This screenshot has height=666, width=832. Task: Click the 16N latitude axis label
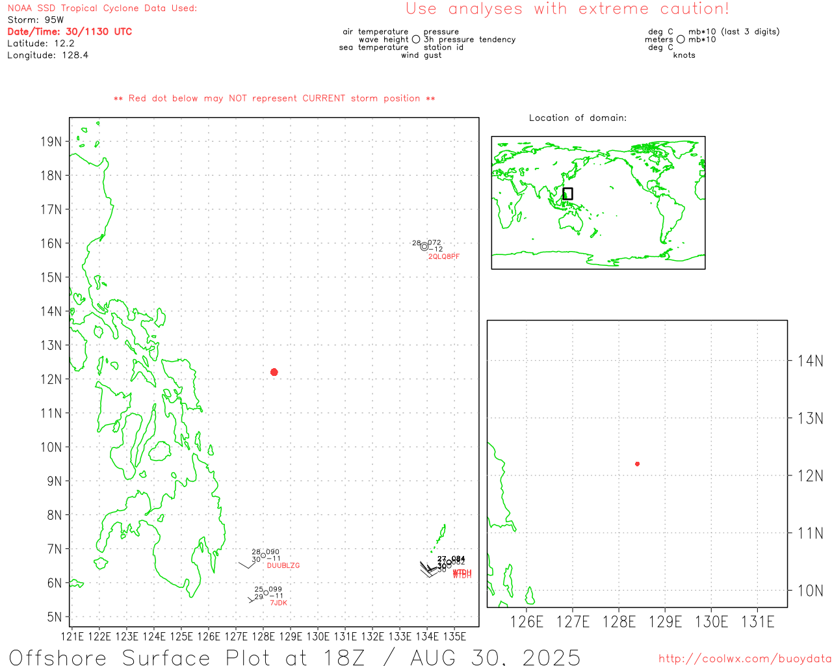[51, 243]
